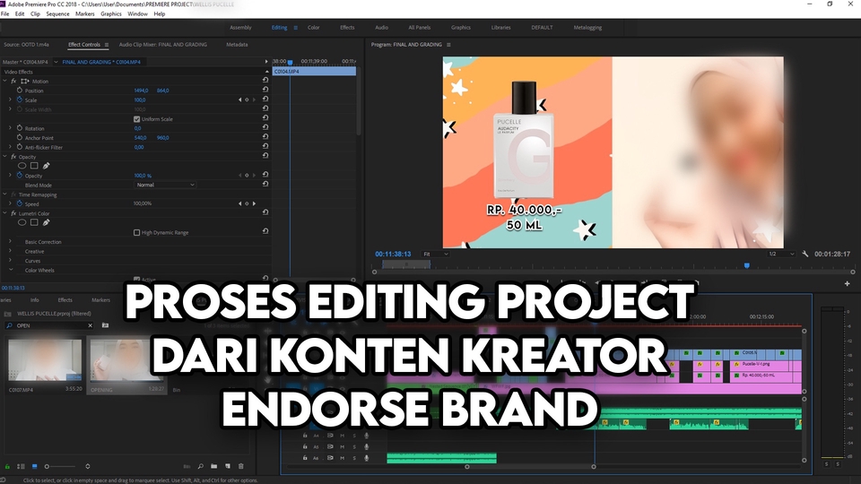Adjust Project panel thumbnail zoom slider
This screenshot has height=484, width=861.
60,466
